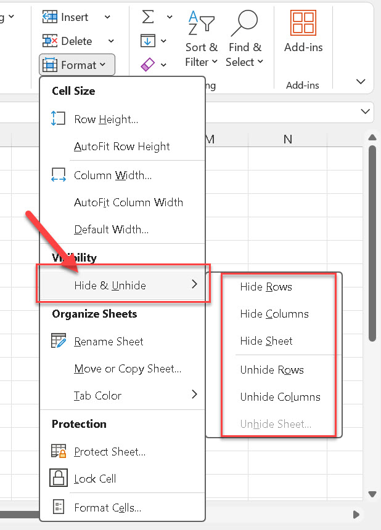Open the Add-ins icon
The width and height of the screenshot is (381, 530).
pyautogui.click(x=303, y=23)
